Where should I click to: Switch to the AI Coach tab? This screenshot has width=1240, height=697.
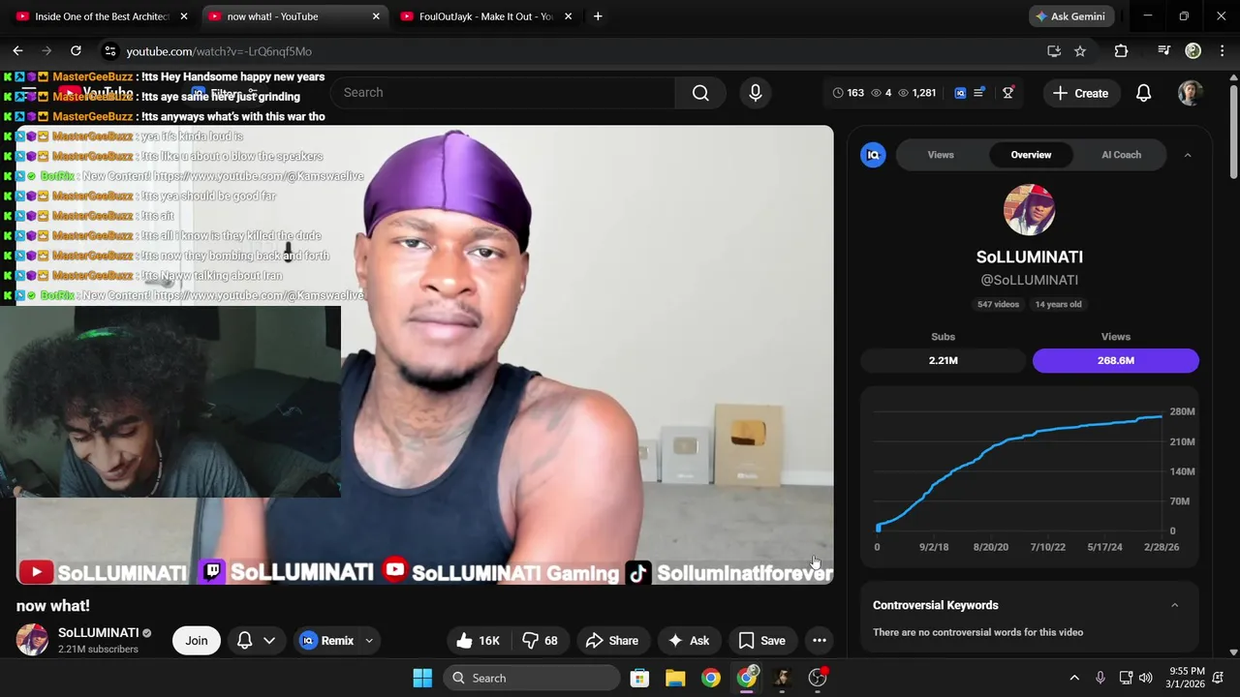1121,155
